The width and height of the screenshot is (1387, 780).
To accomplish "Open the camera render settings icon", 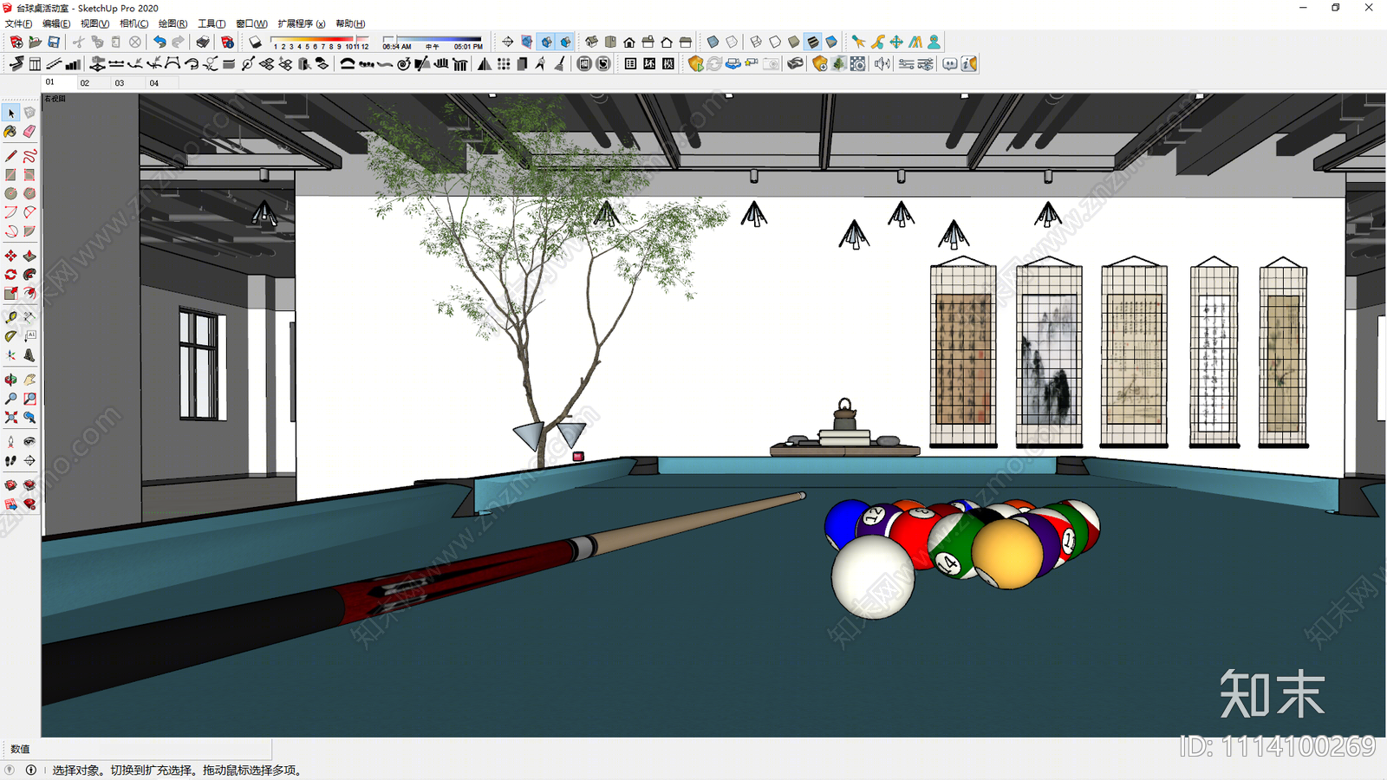I will tap(857, 64).
